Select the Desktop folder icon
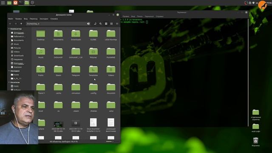 pyautogui.click(x=41, y=34)
